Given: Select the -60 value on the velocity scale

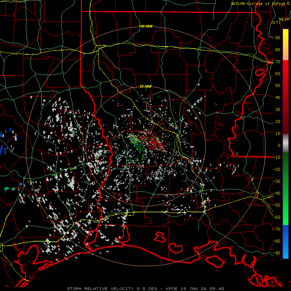Looking at the screenshot, I should [276, 217].
